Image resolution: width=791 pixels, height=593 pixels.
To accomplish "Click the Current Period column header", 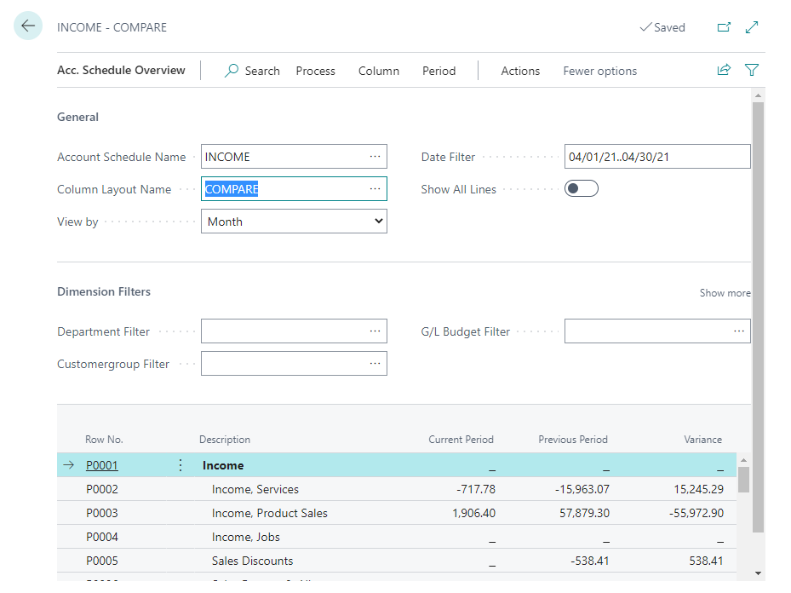I will pyautogui.click(x=461, y=440).
